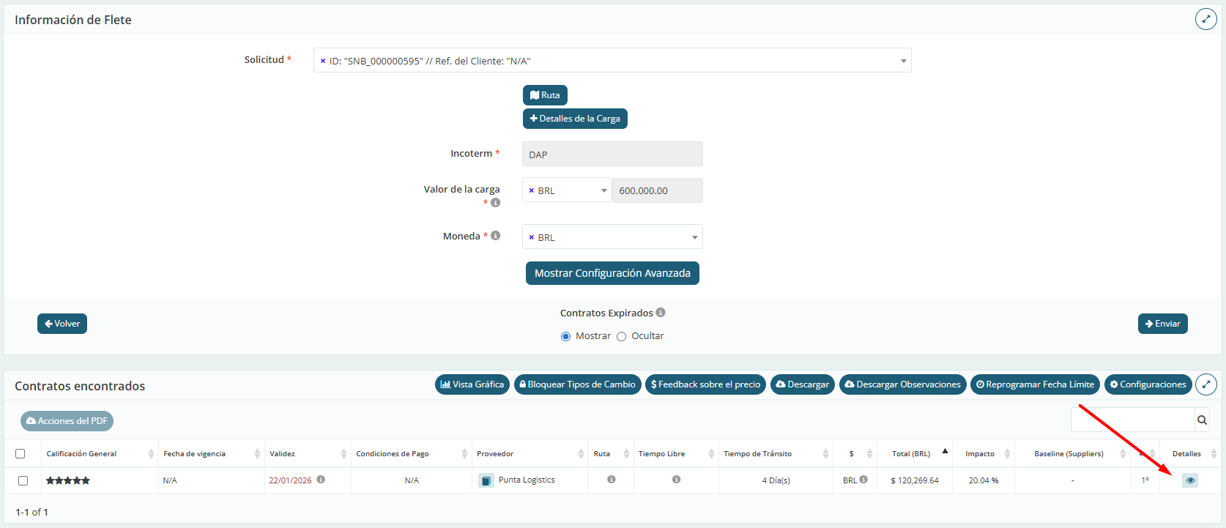Click info icon next to Validez date

pos(321,480)
